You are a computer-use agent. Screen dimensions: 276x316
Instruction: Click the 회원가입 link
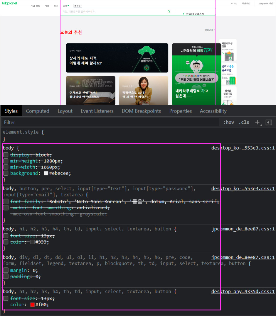tap(246, 4)
